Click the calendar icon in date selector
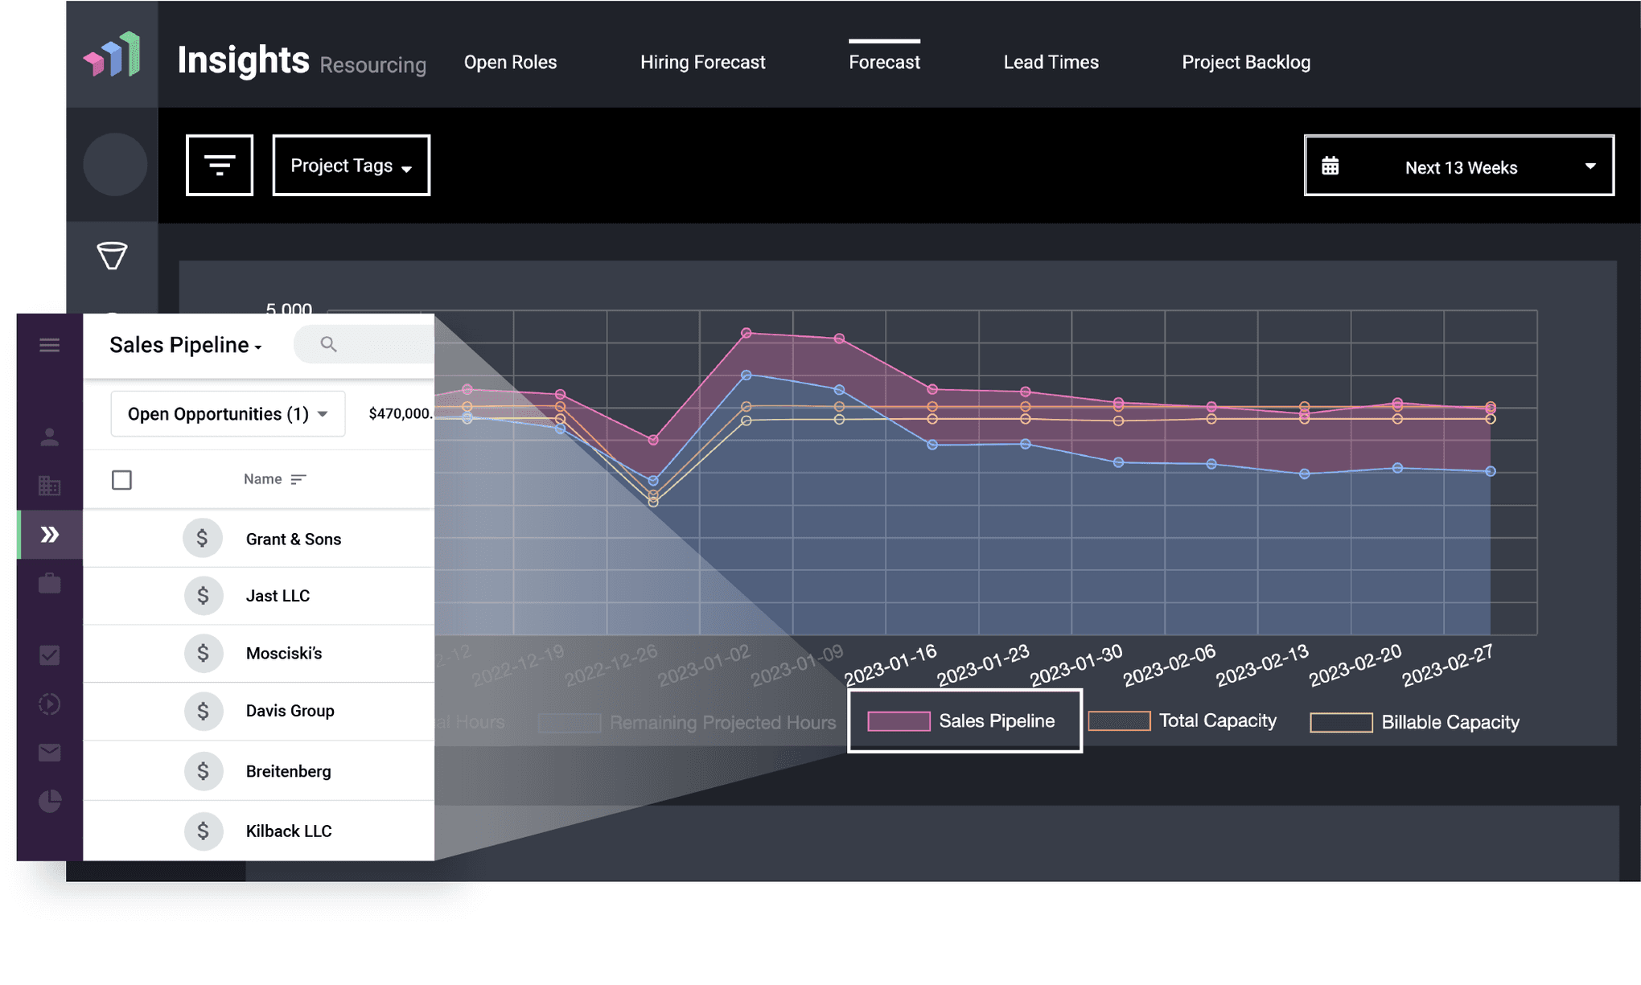1641x985 pixels. [1330, 166]
